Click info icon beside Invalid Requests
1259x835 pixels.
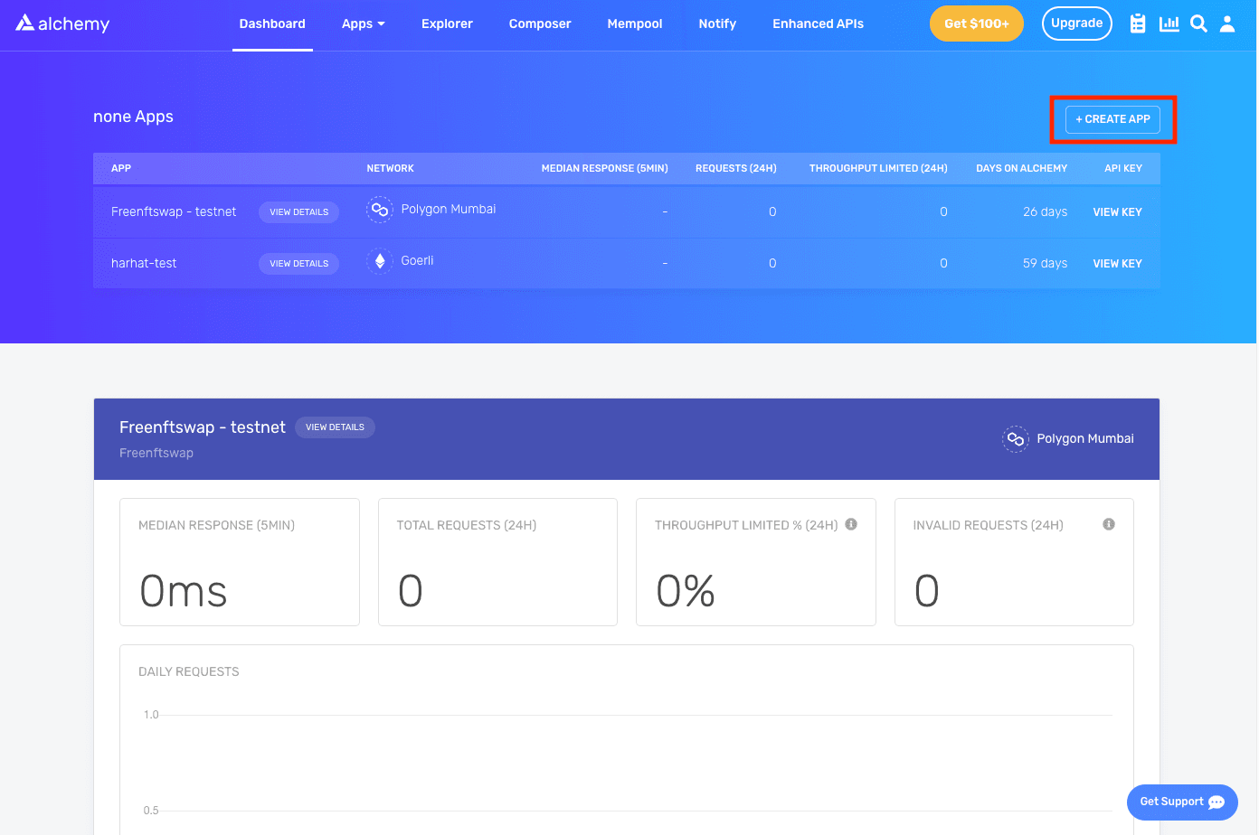[x=1109, y=524]
